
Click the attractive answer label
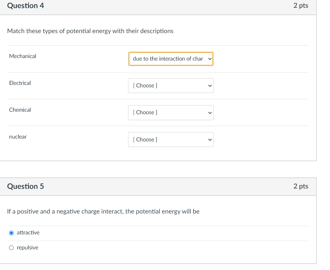pos(28,233)
